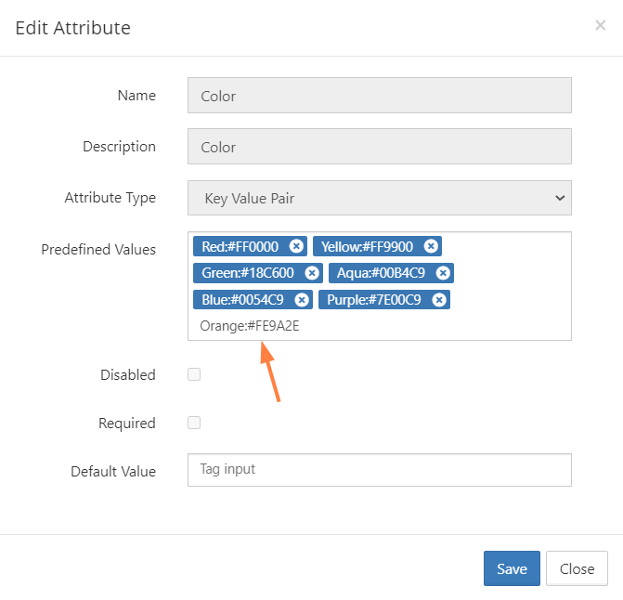Delete the Blue:#0054C9 tag
Viewport: 623px width, 600px height.
(x=302, y=300)
